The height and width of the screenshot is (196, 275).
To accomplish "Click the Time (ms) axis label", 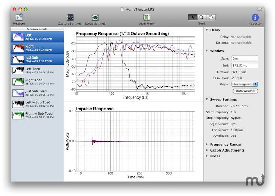I will click(x=135, y=177).
